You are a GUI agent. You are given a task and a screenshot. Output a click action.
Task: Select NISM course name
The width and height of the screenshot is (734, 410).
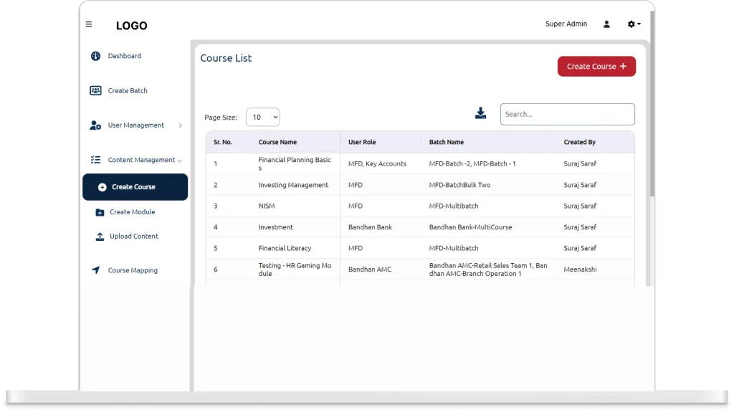[x=267, y=206]
